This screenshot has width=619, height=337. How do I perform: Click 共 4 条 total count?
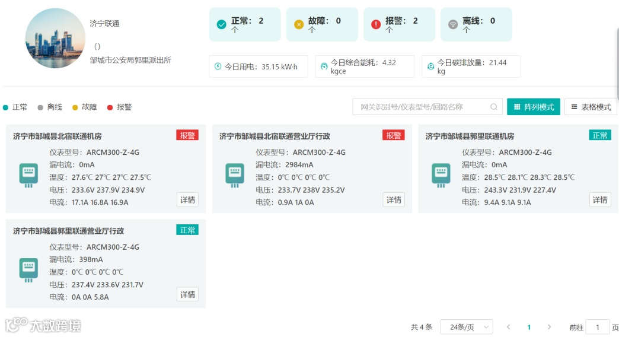422,327
